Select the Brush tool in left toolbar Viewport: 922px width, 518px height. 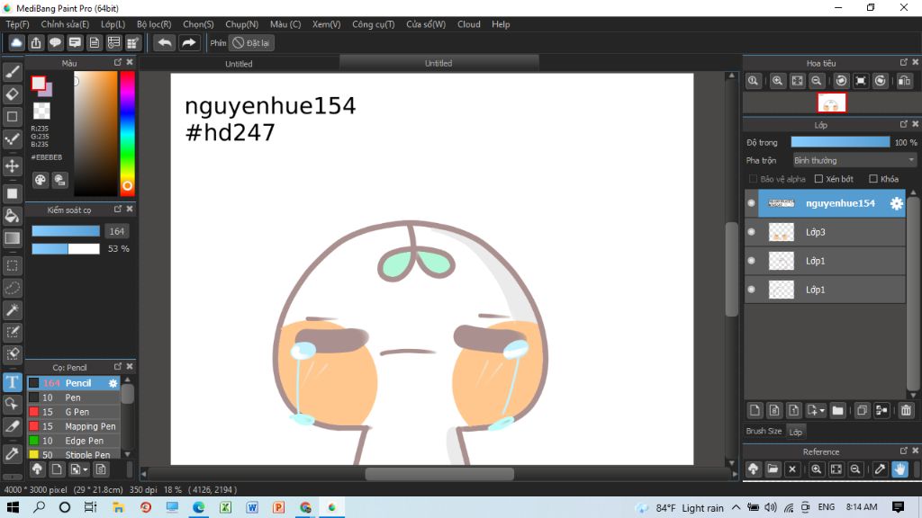13,72
